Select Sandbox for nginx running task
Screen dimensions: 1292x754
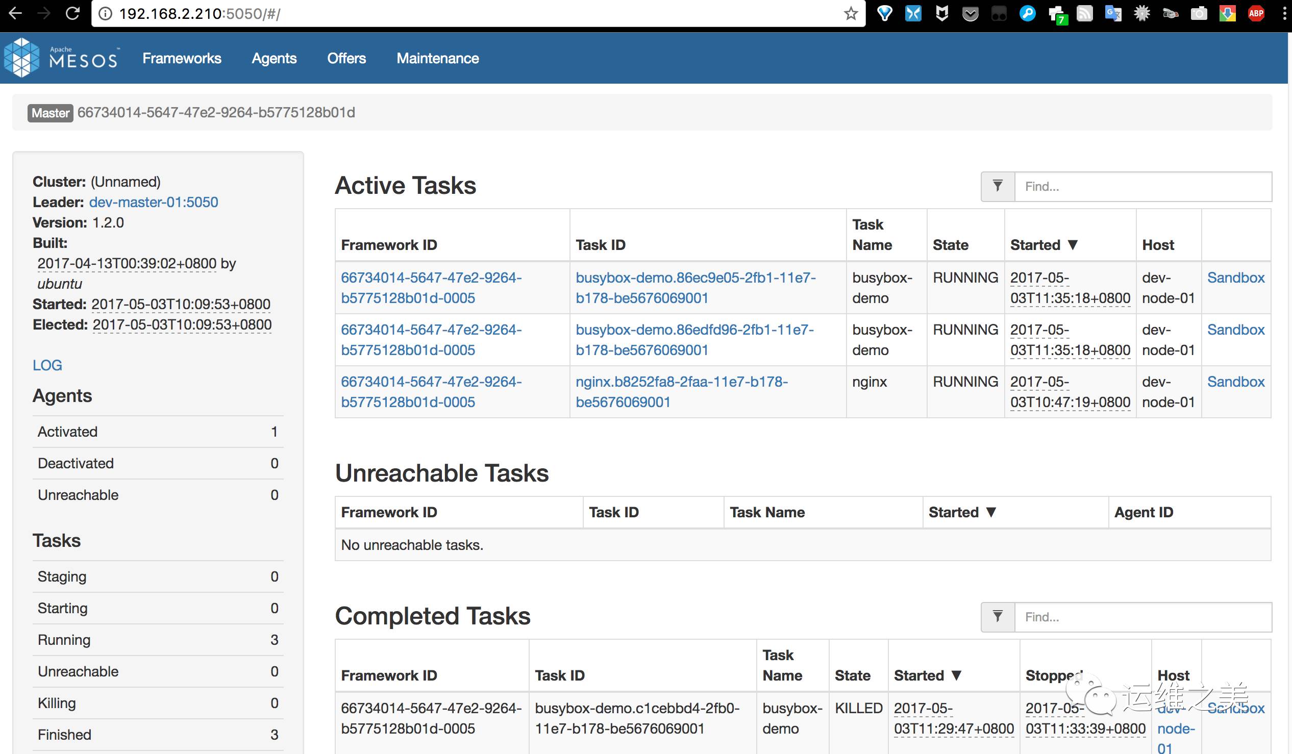[x=1235, y=382]
